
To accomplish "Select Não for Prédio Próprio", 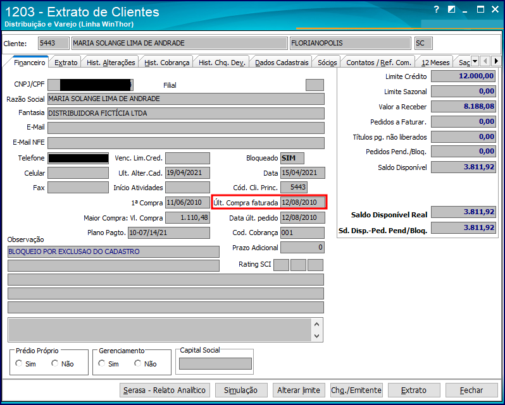I will 55,363.
